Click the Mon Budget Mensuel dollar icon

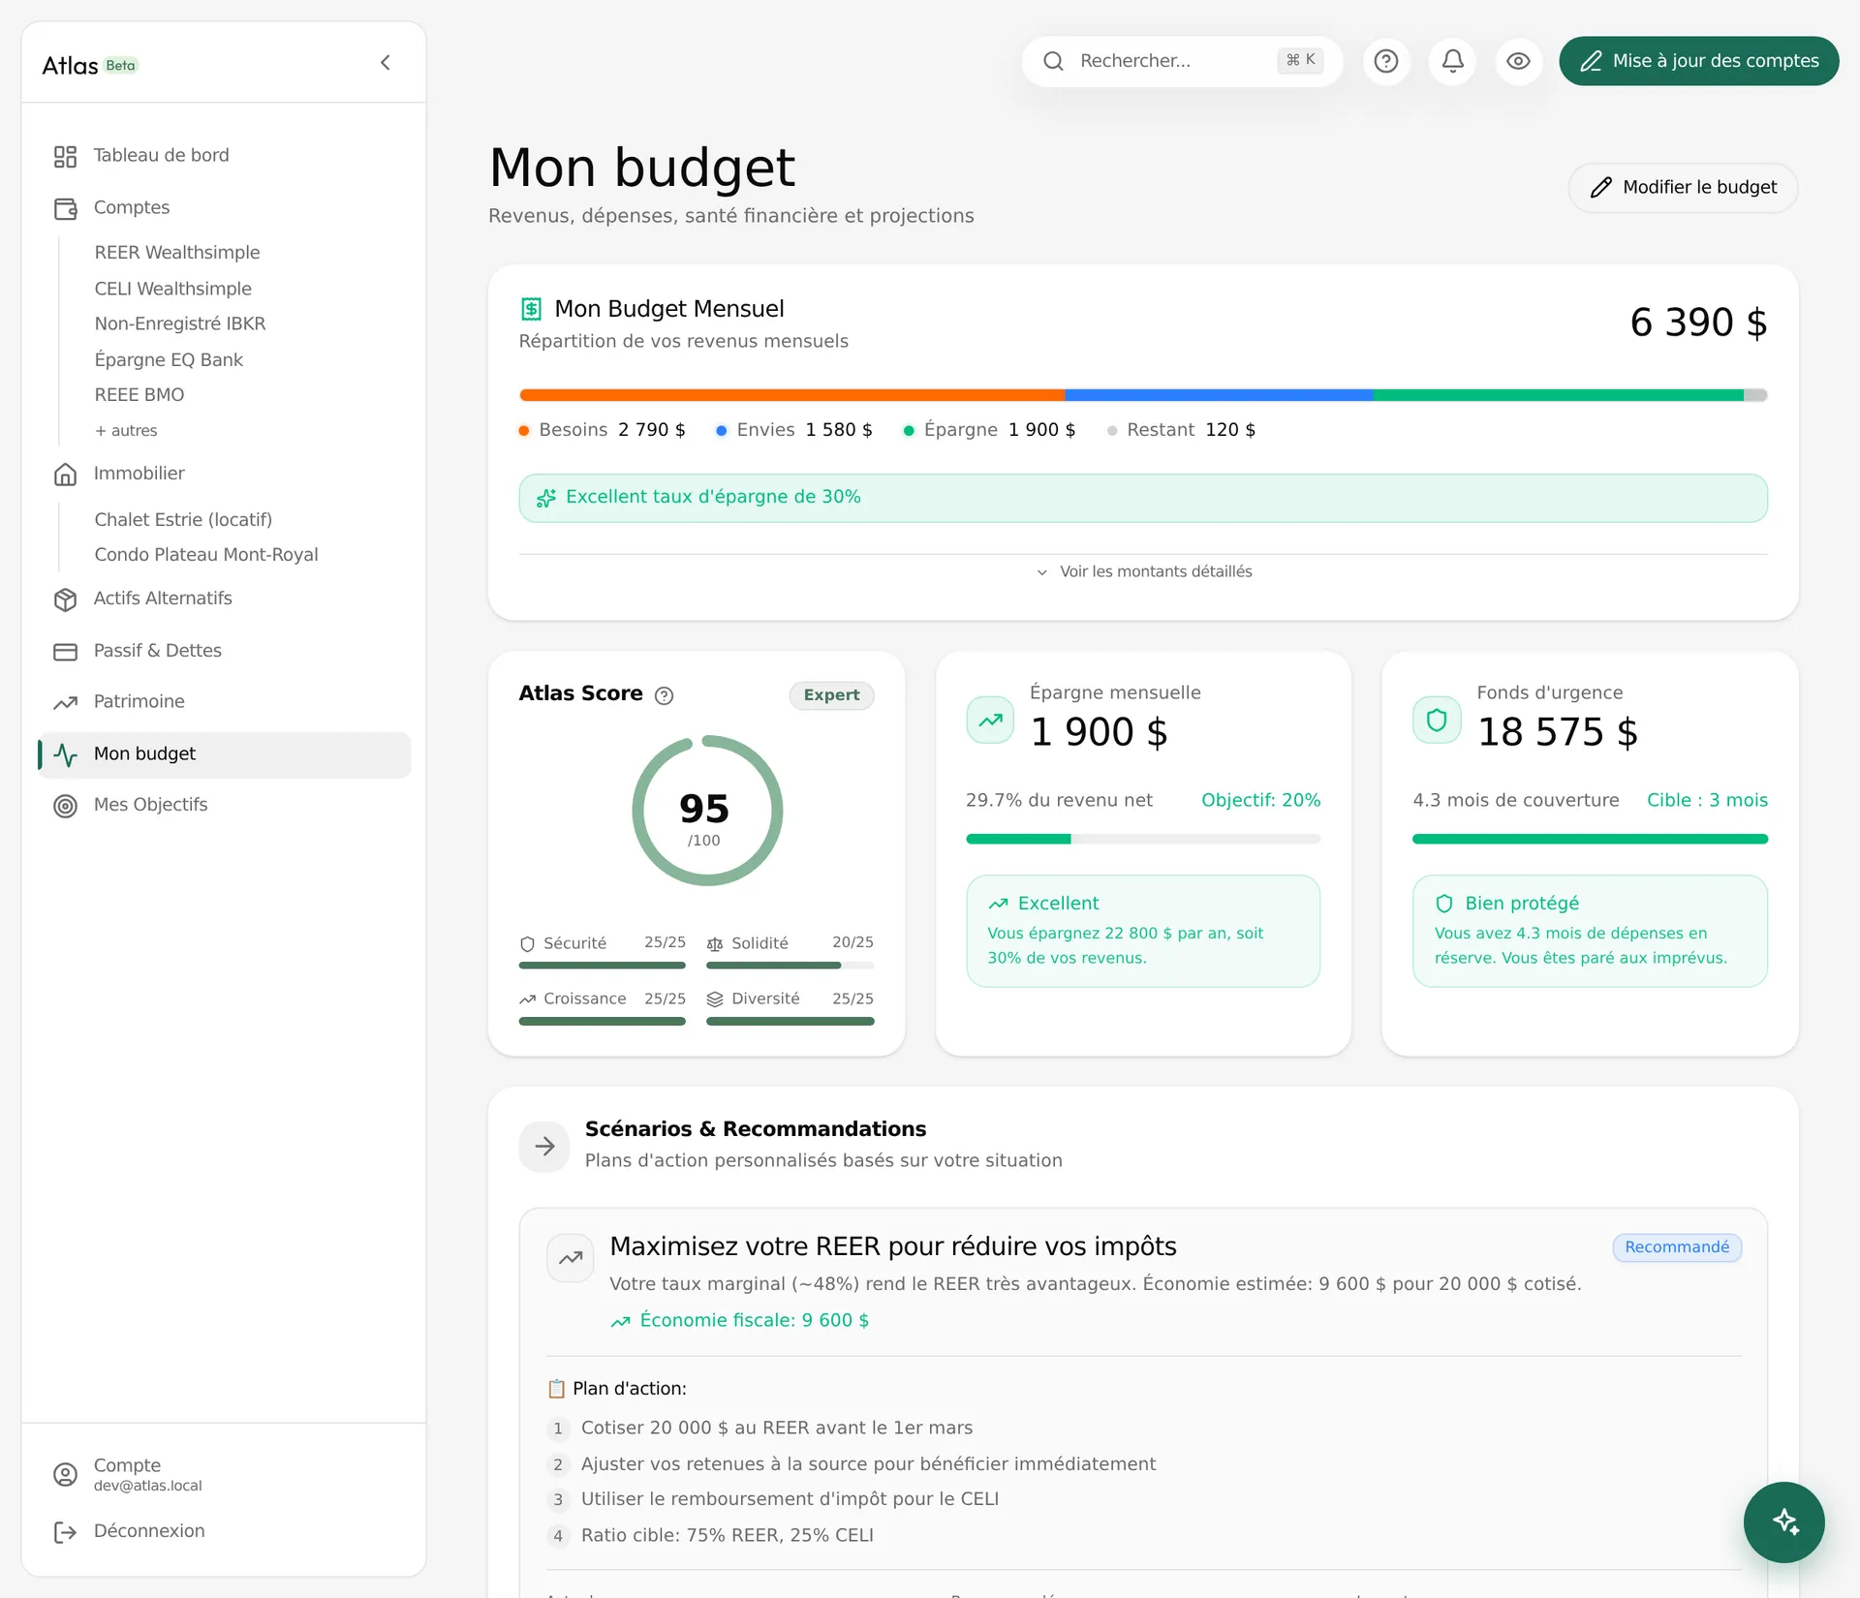(531, 309)
